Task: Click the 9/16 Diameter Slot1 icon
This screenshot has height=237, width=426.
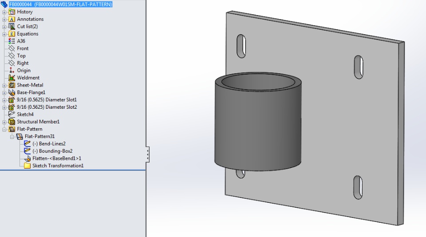Action: pos(12,100)
